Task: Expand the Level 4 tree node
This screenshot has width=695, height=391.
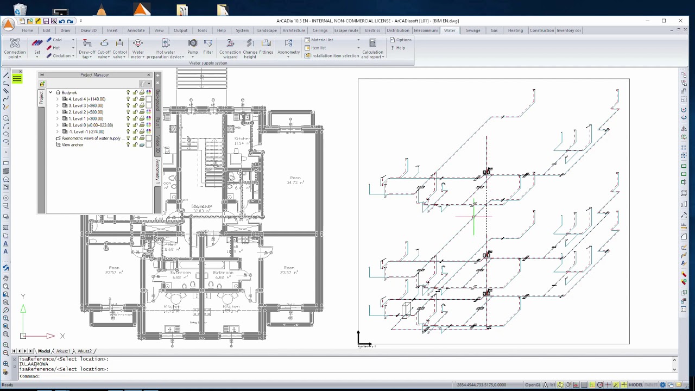Action: coord(58,99)
